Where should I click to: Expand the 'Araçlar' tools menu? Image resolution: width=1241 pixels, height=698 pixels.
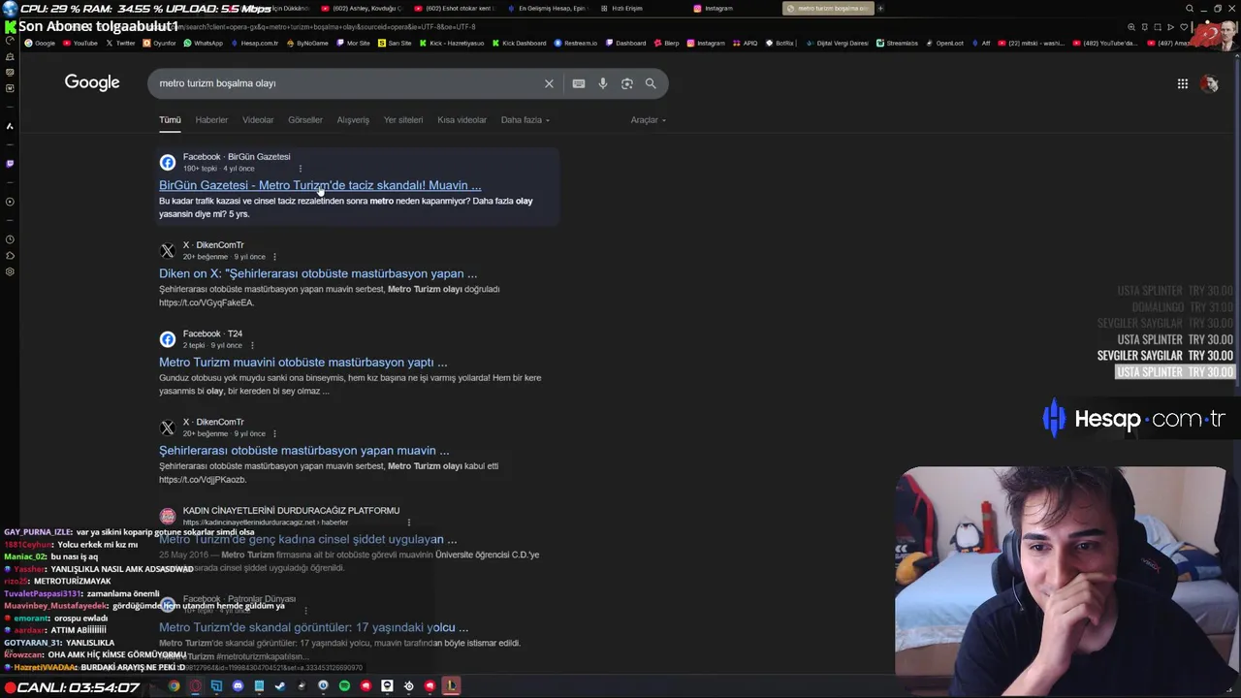[x=648, y=120]
